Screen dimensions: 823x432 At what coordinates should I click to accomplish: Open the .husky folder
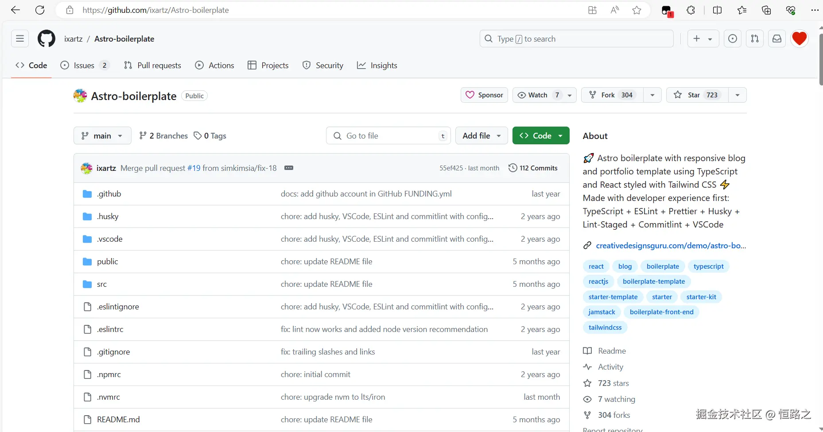point(108,216)
